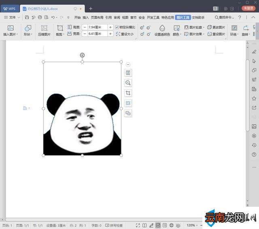
Task: Click minus stepper for width 6.61
Action: coord(85,34)
